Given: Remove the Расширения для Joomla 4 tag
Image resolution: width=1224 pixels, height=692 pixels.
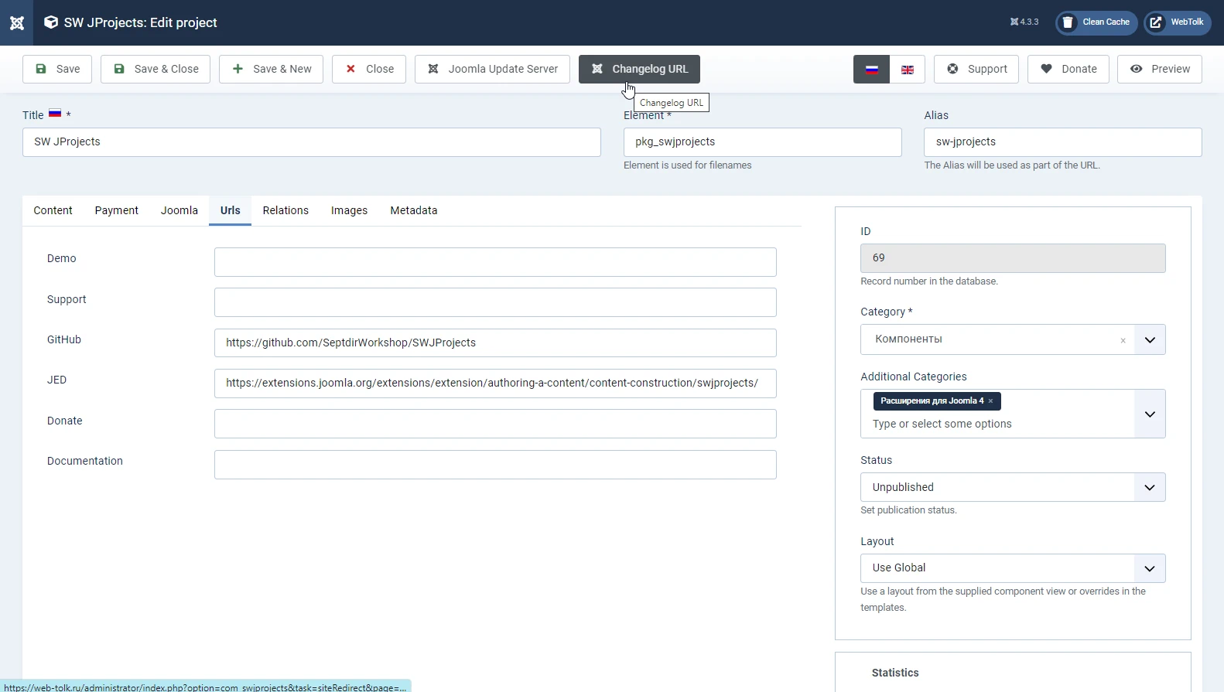Looking at the screenshot, I should click(990, 401).
